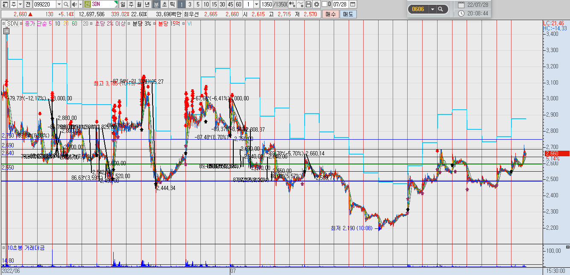Screen dimensions: 570x275
Task: Select the 월 monthly period
Action: (x=139, y=4)
